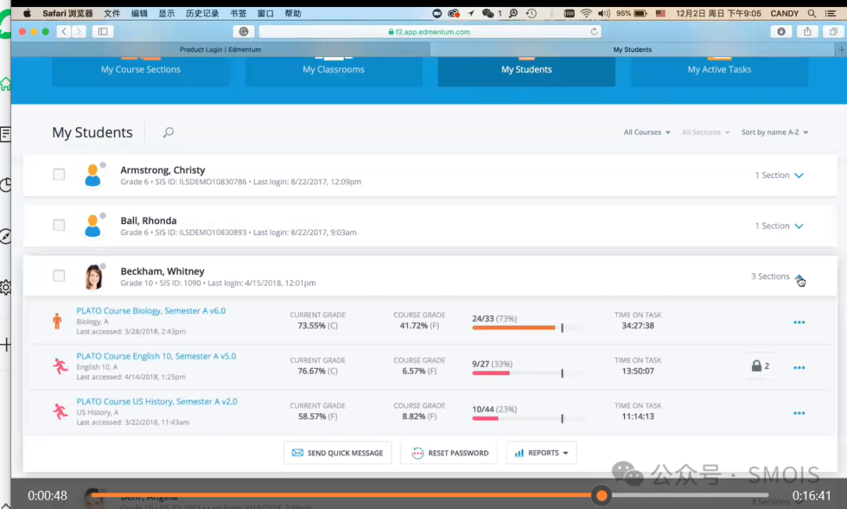Open the My Active Tasks tab
The image size is (847, 509).
719,69
